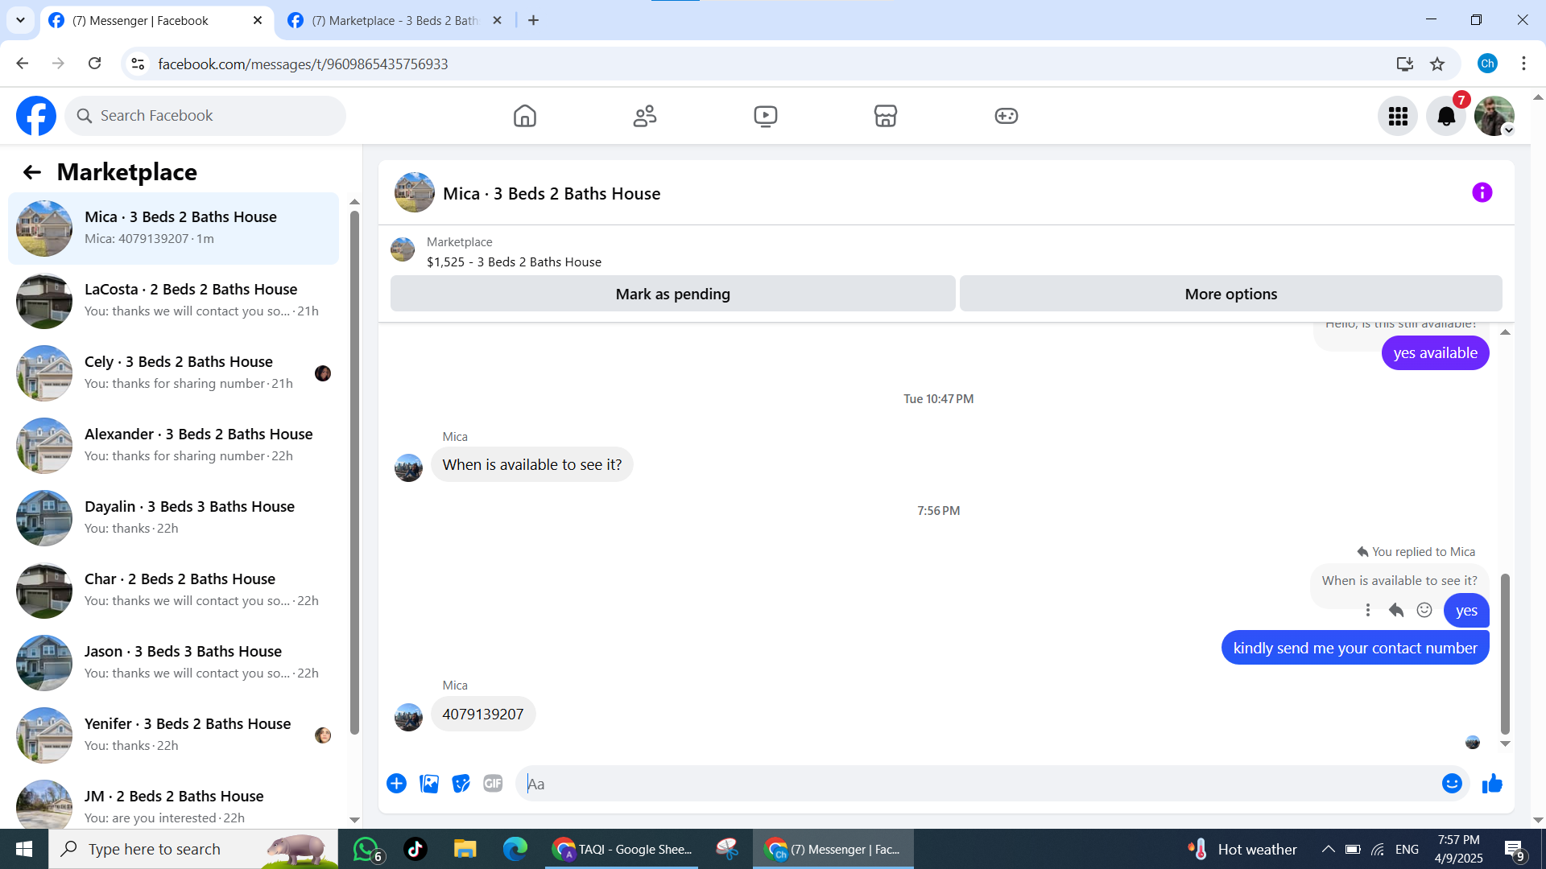Click the chat messages scrollbar
This screenshot has height=869, width=1546.
tap(1505, 653)
